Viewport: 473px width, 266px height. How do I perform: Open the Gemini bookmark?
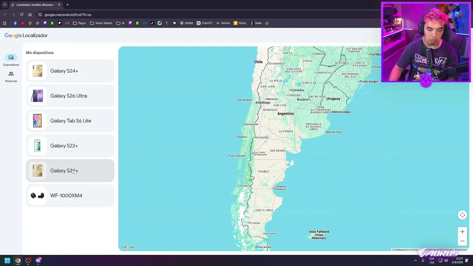point(223,23)
